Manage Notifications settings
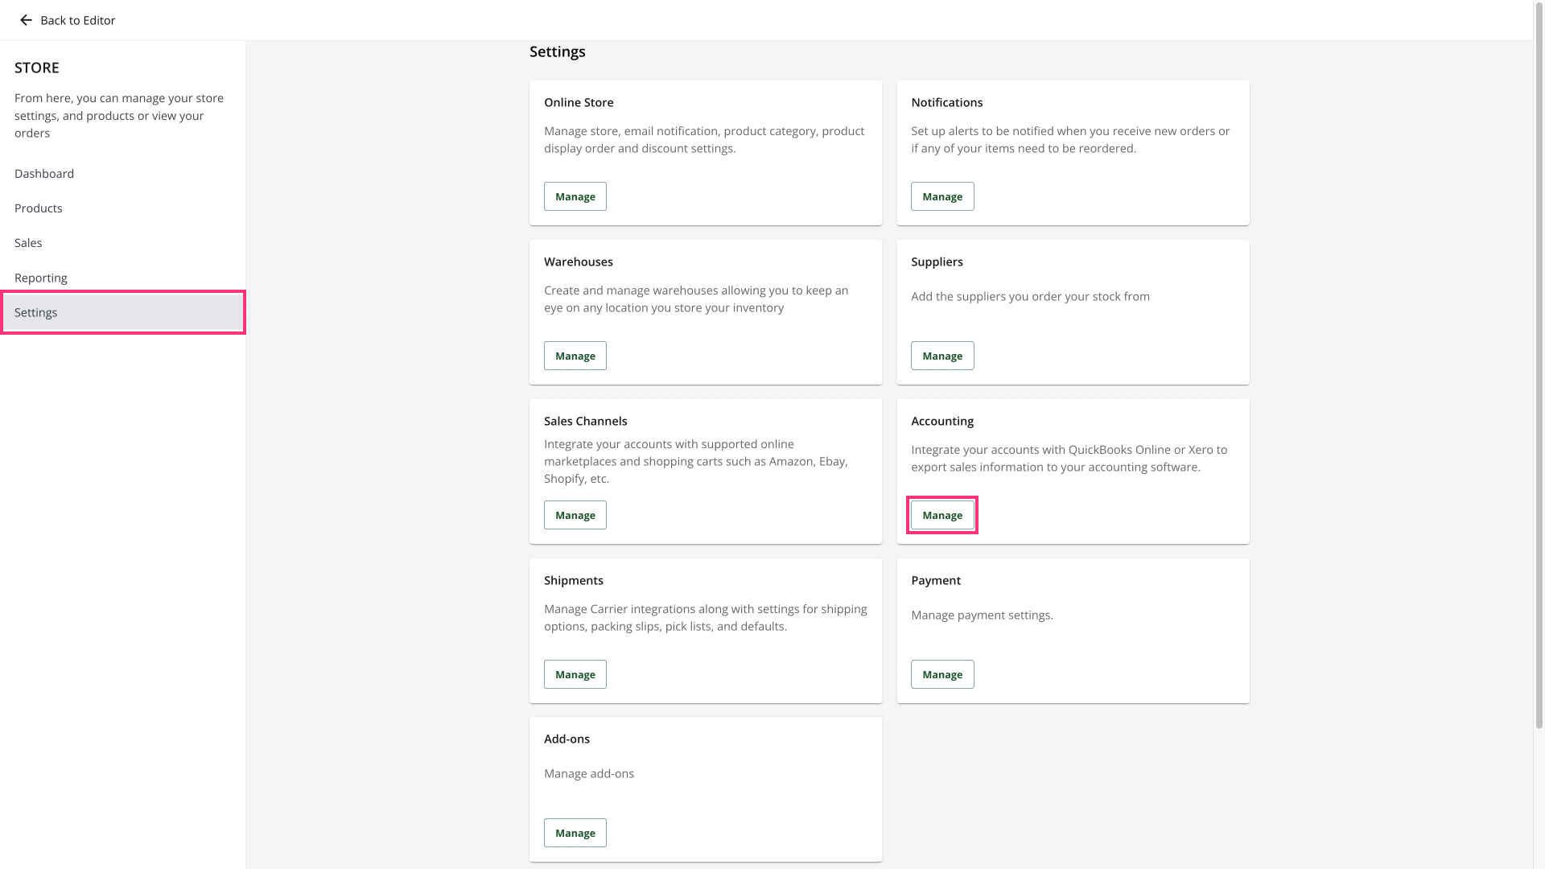The image size is (1545, 869). [941, 196]
